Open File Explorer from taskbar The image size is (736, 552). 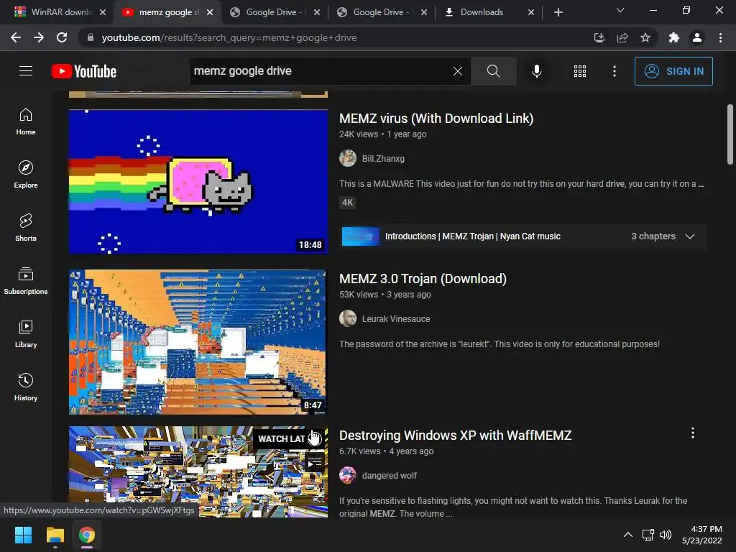point(55,535)
